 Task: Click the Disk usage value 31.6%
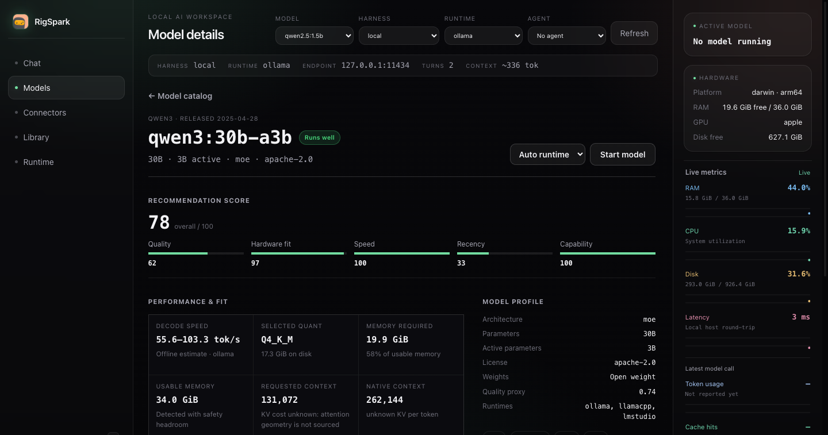click(799, 274)
